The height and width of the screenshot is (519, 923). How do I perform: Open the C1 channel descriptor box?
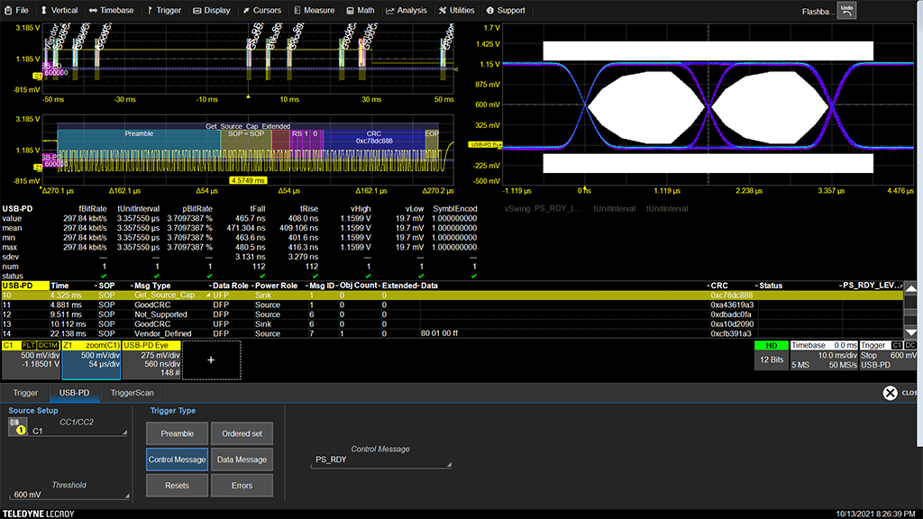point(30,360)
